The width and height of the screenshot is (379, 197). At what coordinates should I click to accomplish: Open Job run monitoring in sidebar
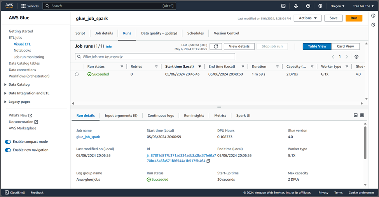click(29, 57)
